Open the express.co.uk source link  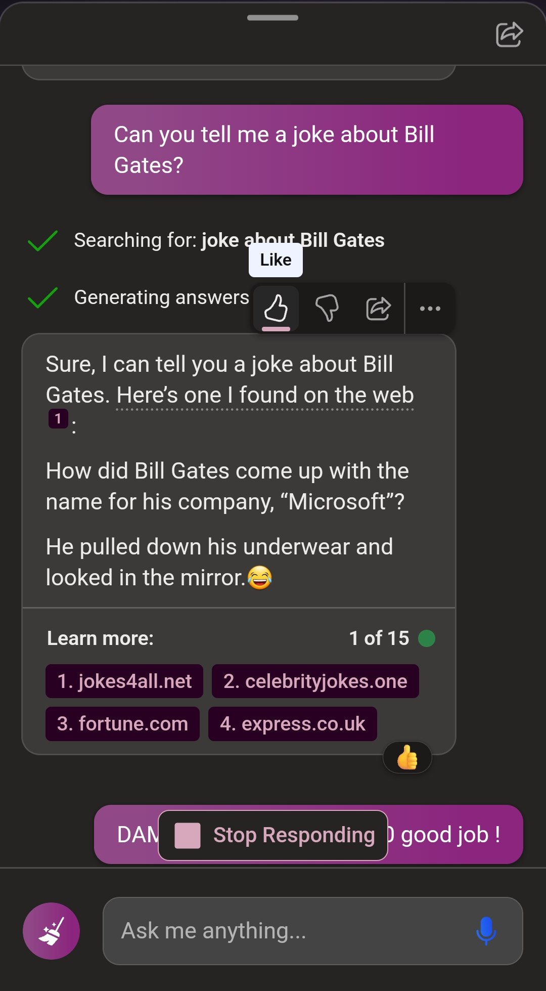pyautogui.click(x=293, y=724)
